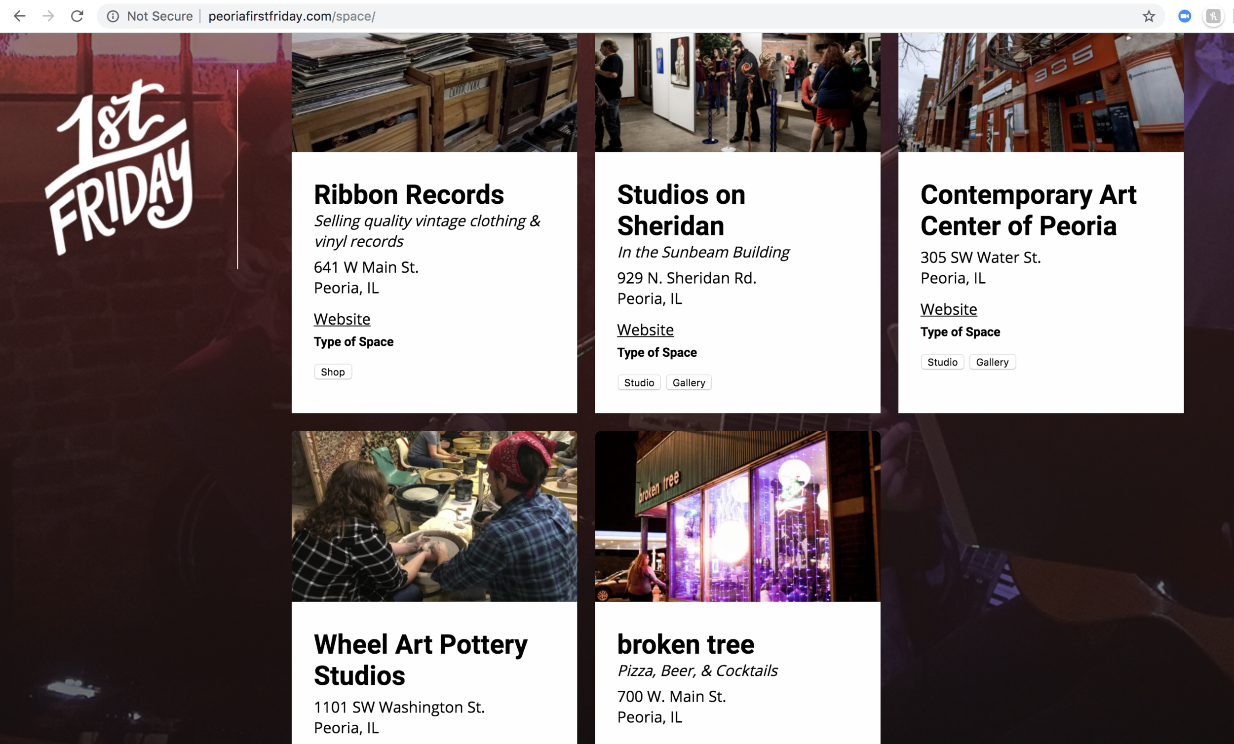
Task: Click the broken tree storefront photo
Action: (x=736, y=516)
